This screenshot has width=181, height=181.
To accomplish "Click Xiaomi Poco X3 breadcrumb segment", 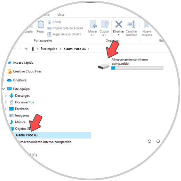I will (74, 49).
